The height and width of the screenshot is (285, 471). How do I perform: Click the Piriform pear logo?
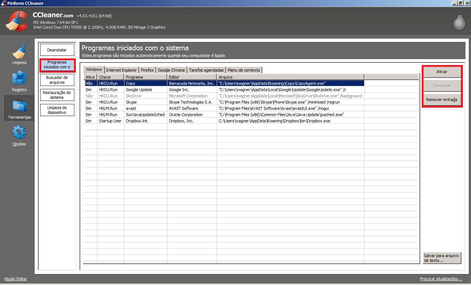[459, 21]
